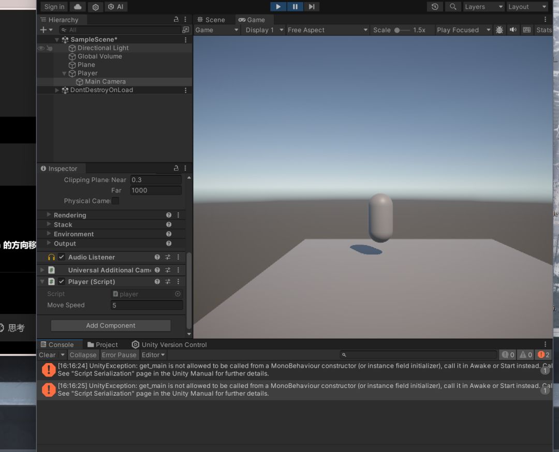Click the Add Component button
The image size is (559, 452).
[x=111, y=326]
